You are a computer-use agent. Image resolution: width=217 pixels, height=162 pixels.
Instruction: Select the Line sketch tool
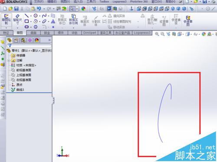click(x=26, y=16)
